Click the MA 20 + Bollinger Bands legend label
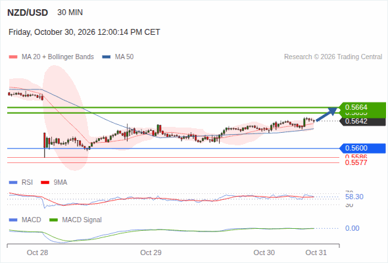 58,57
